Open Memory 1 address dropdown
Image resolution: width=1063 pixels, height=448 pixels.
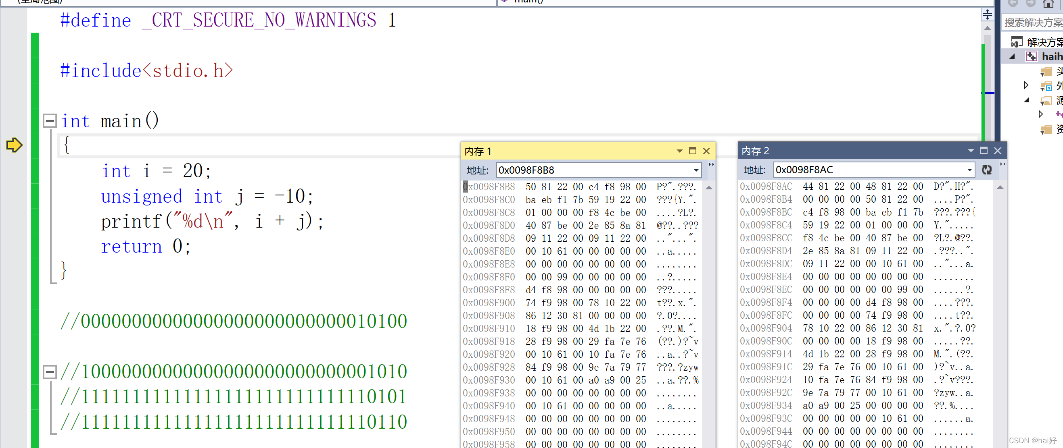coord(696,170)
